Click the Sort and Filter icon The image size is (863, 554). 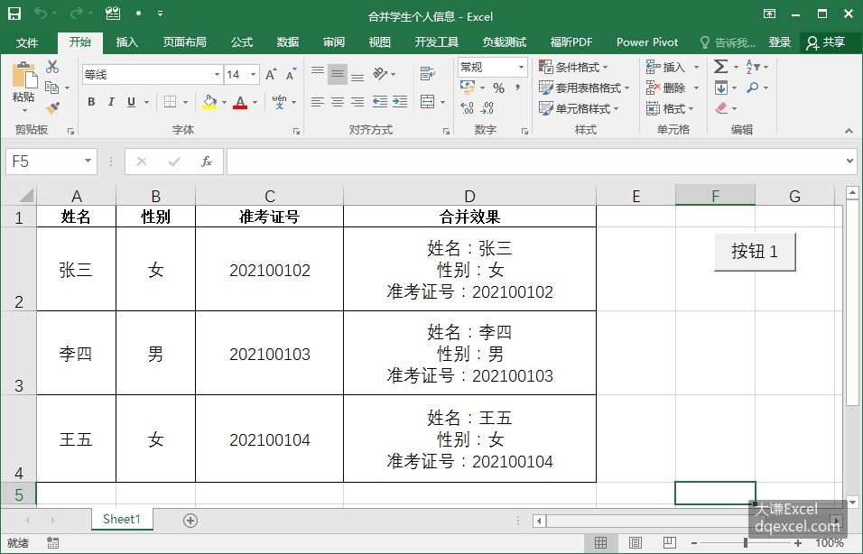pyautogui.click(x=753, y=67)
